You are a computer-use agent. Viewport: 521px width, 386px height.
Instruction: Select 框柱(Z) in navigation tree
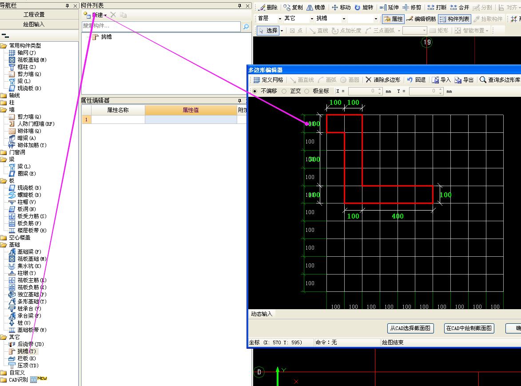(22, 67)
